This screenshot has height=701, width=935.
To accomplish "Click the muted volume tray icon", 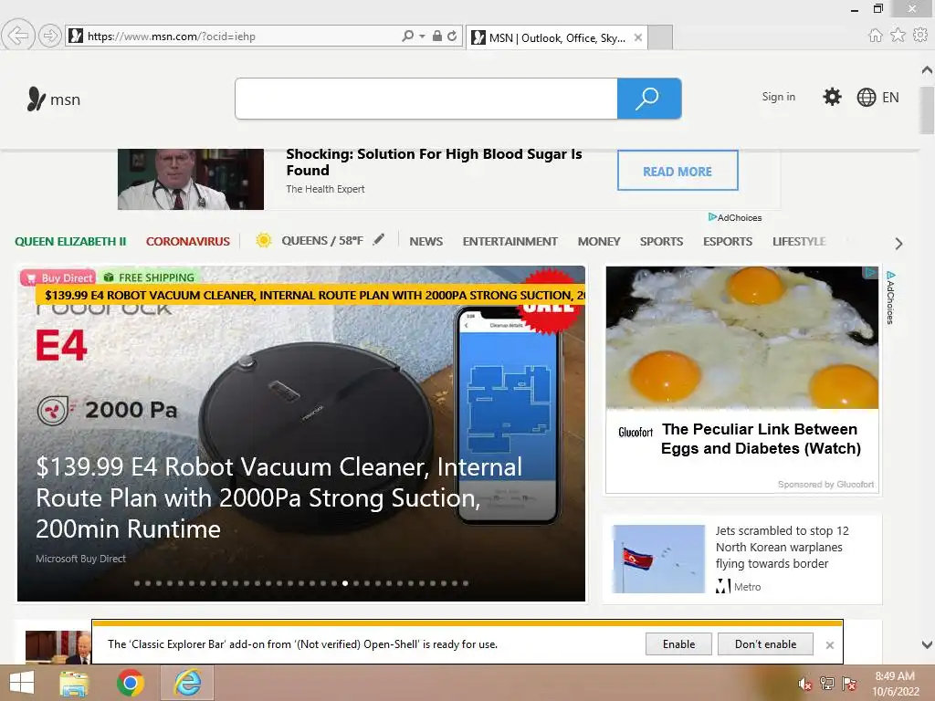I will click(x=804, y=684).
